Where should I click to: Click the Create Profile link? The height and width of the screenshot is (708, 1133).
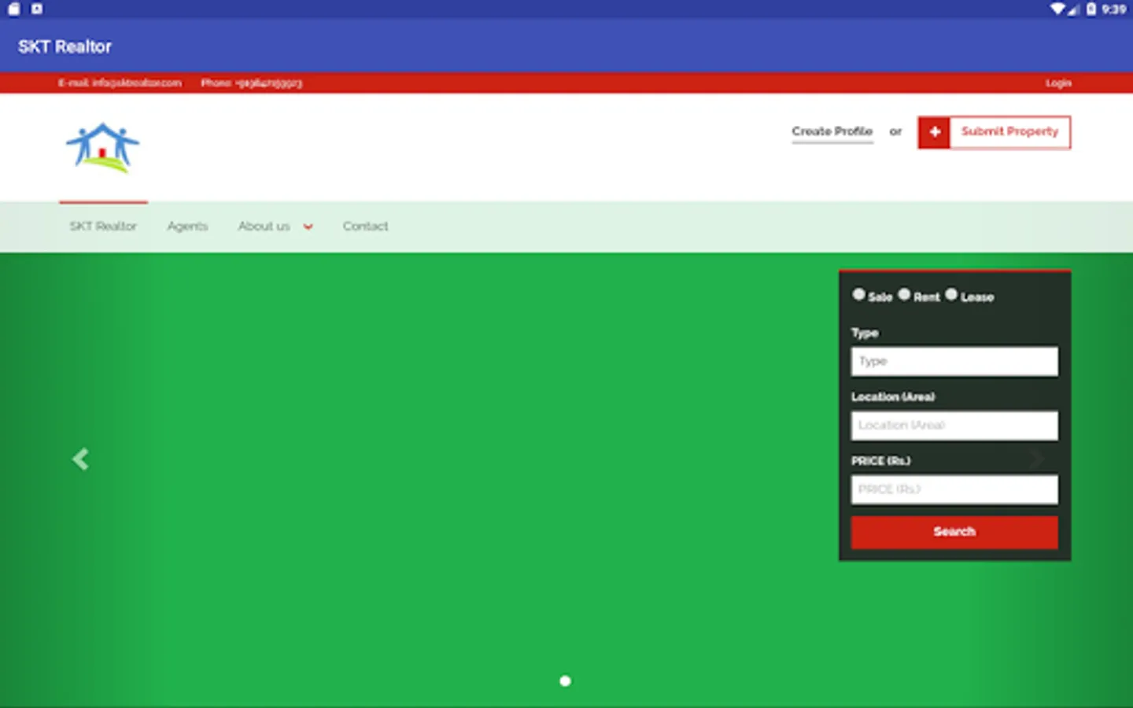click(832, 131)
